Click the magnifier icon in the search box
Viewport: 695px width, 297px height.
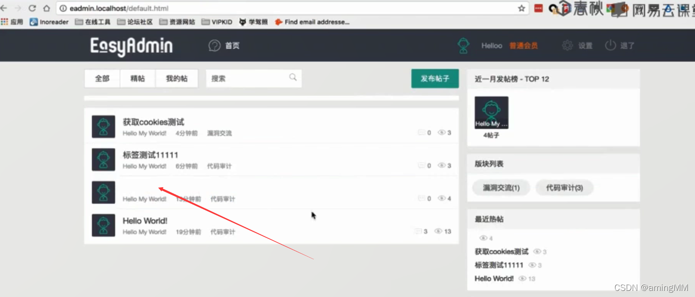293,77
